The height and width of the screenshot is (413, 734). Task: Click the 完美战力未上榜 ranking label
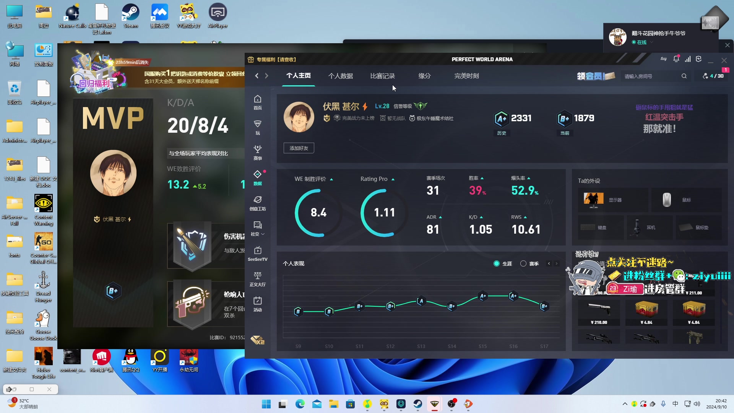click(354, 118)
